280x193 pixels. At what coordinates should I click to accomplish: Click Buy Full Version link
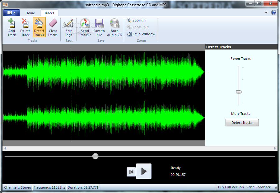tap(231, 187)
